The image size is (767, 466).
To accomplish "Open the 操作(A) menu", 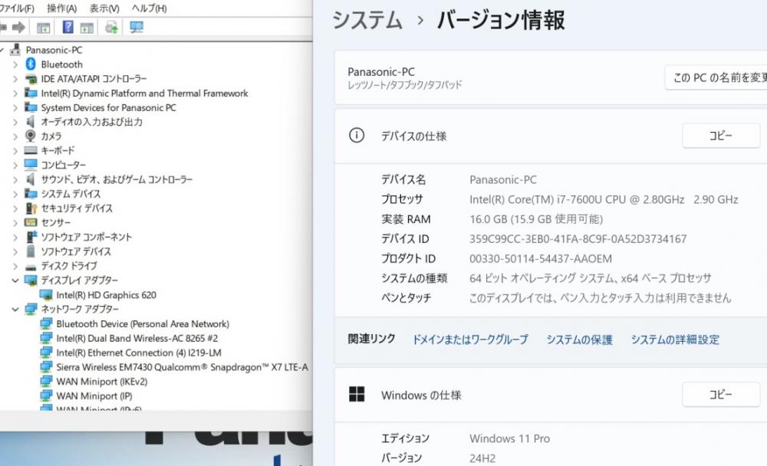I will [61, 8].
